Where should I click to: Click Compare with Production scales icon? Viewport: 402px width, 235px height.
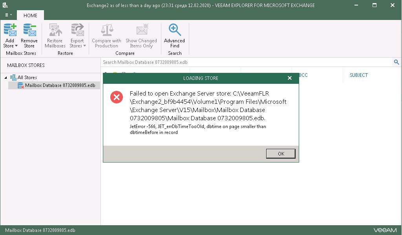[107, 30]
